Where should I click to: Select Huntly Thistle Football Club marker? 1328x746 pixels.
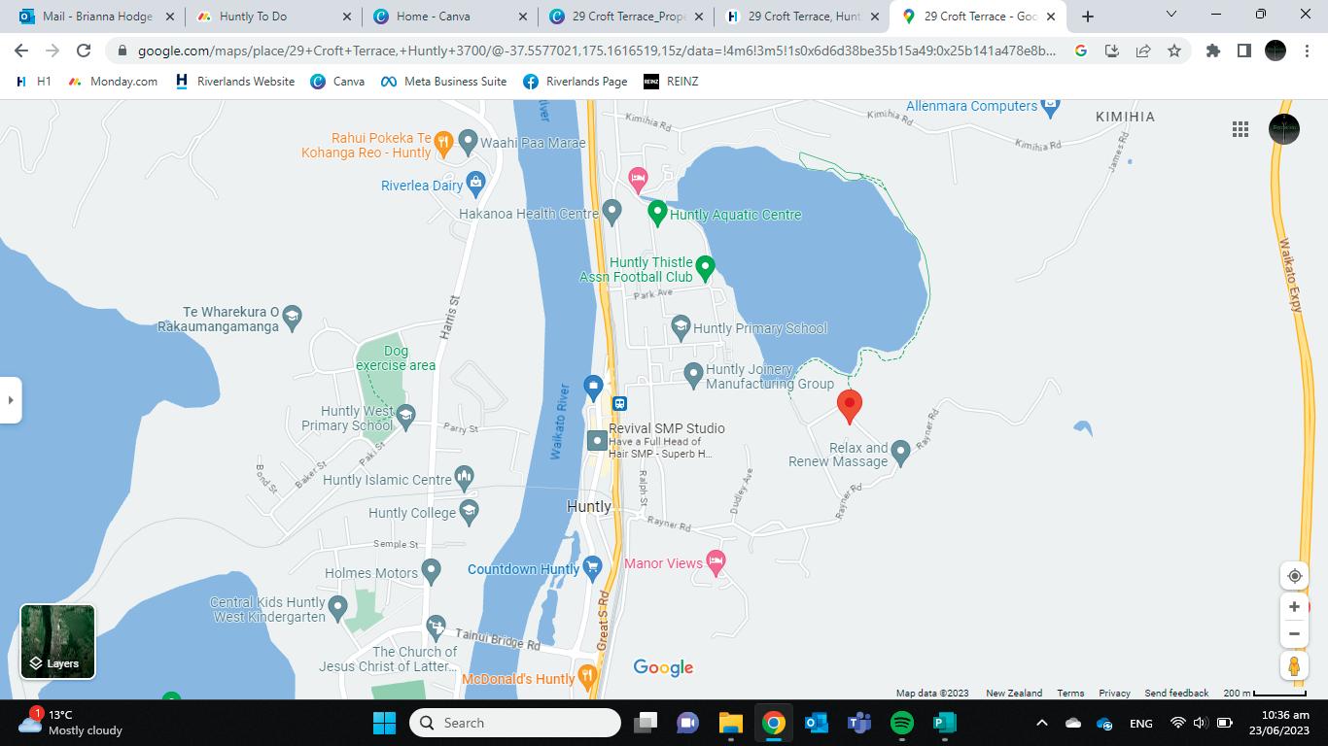(x=706, y=267)
